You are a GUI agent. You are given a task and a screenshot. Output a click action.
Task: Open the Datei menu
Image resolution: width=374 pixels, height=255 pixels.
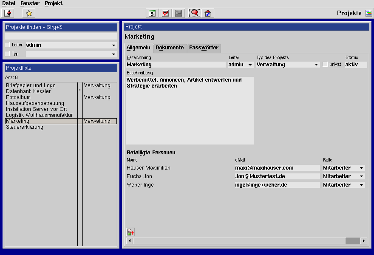click(x=8, y=3)
